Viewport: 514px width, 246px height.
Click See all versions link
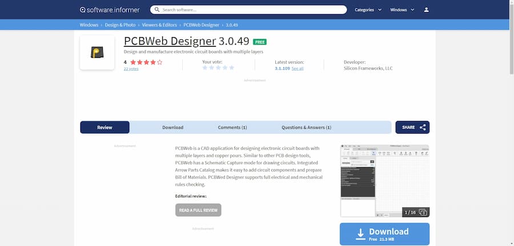click(x=298, y=68)
